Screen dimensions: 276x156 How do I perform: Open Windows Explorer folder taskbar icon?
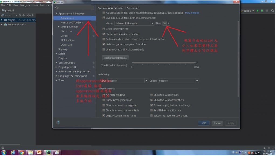[x=30, y=153]
